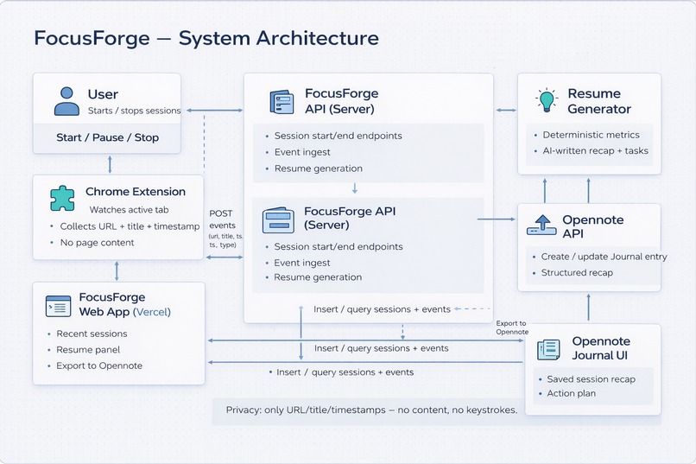Select the "Starts / stops sessions" text
Screen dimensions: 696x464
[134, 111]
